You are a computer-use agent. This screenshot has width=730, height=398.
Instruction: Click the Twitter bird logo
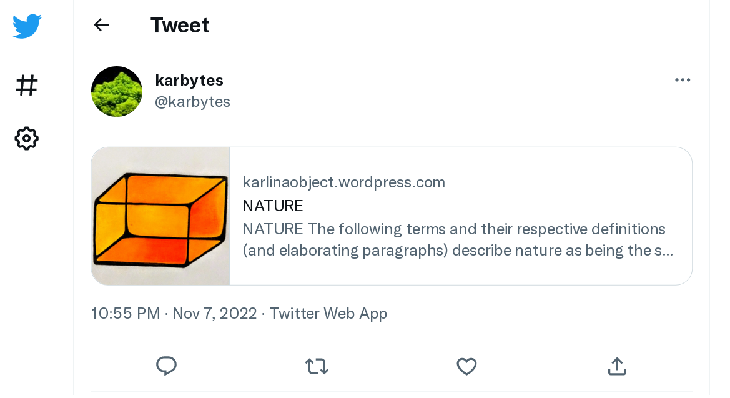pyautogui.click(x=26, y=26)
